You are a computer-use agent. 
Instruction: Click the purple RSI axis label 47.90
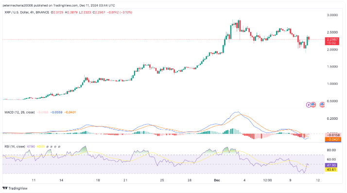[331, 165]
